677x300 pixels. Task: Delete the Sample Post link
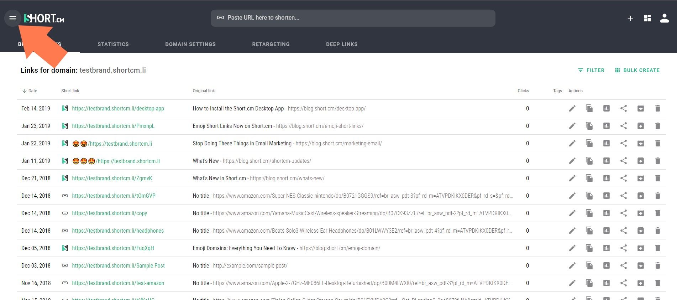point(657,265)
